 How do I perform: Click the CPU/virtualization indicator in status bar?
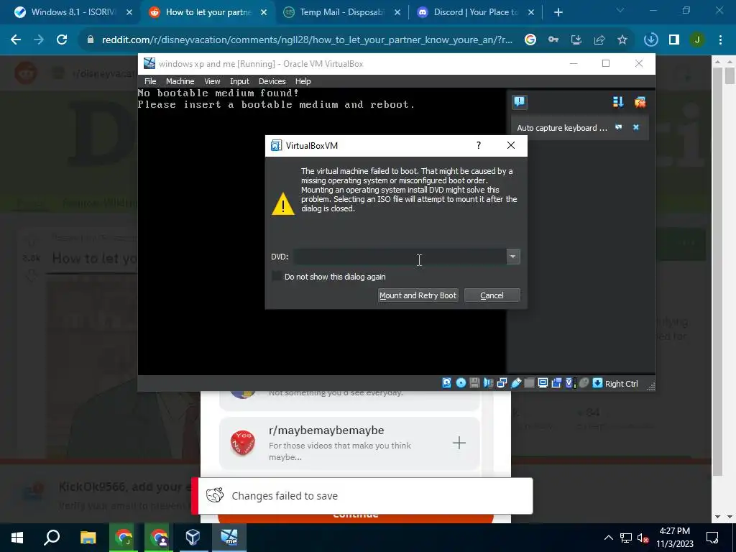[570, 383]
